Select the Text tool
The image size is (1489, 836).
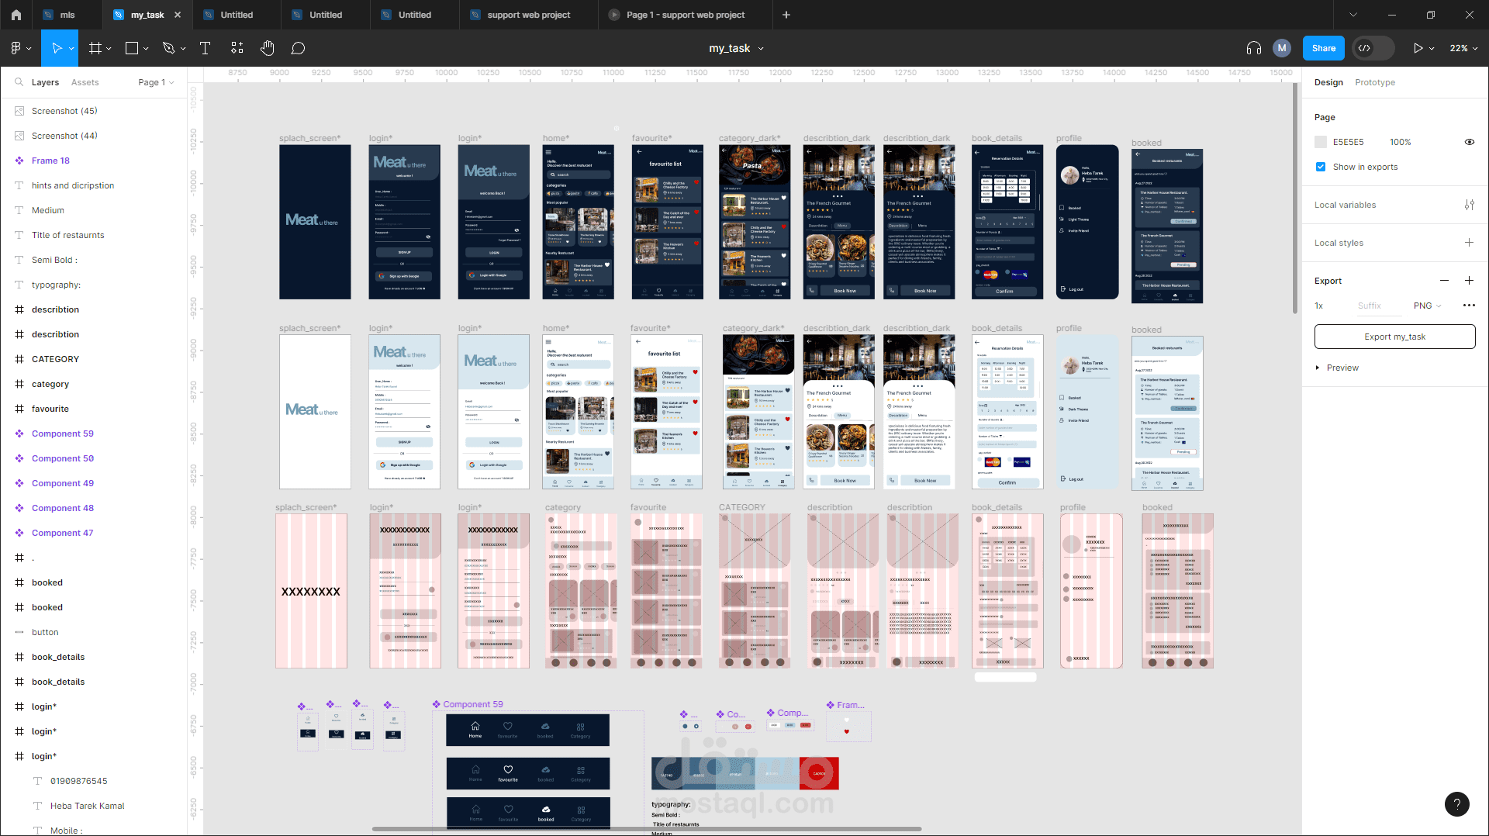(x=206, y=48)
